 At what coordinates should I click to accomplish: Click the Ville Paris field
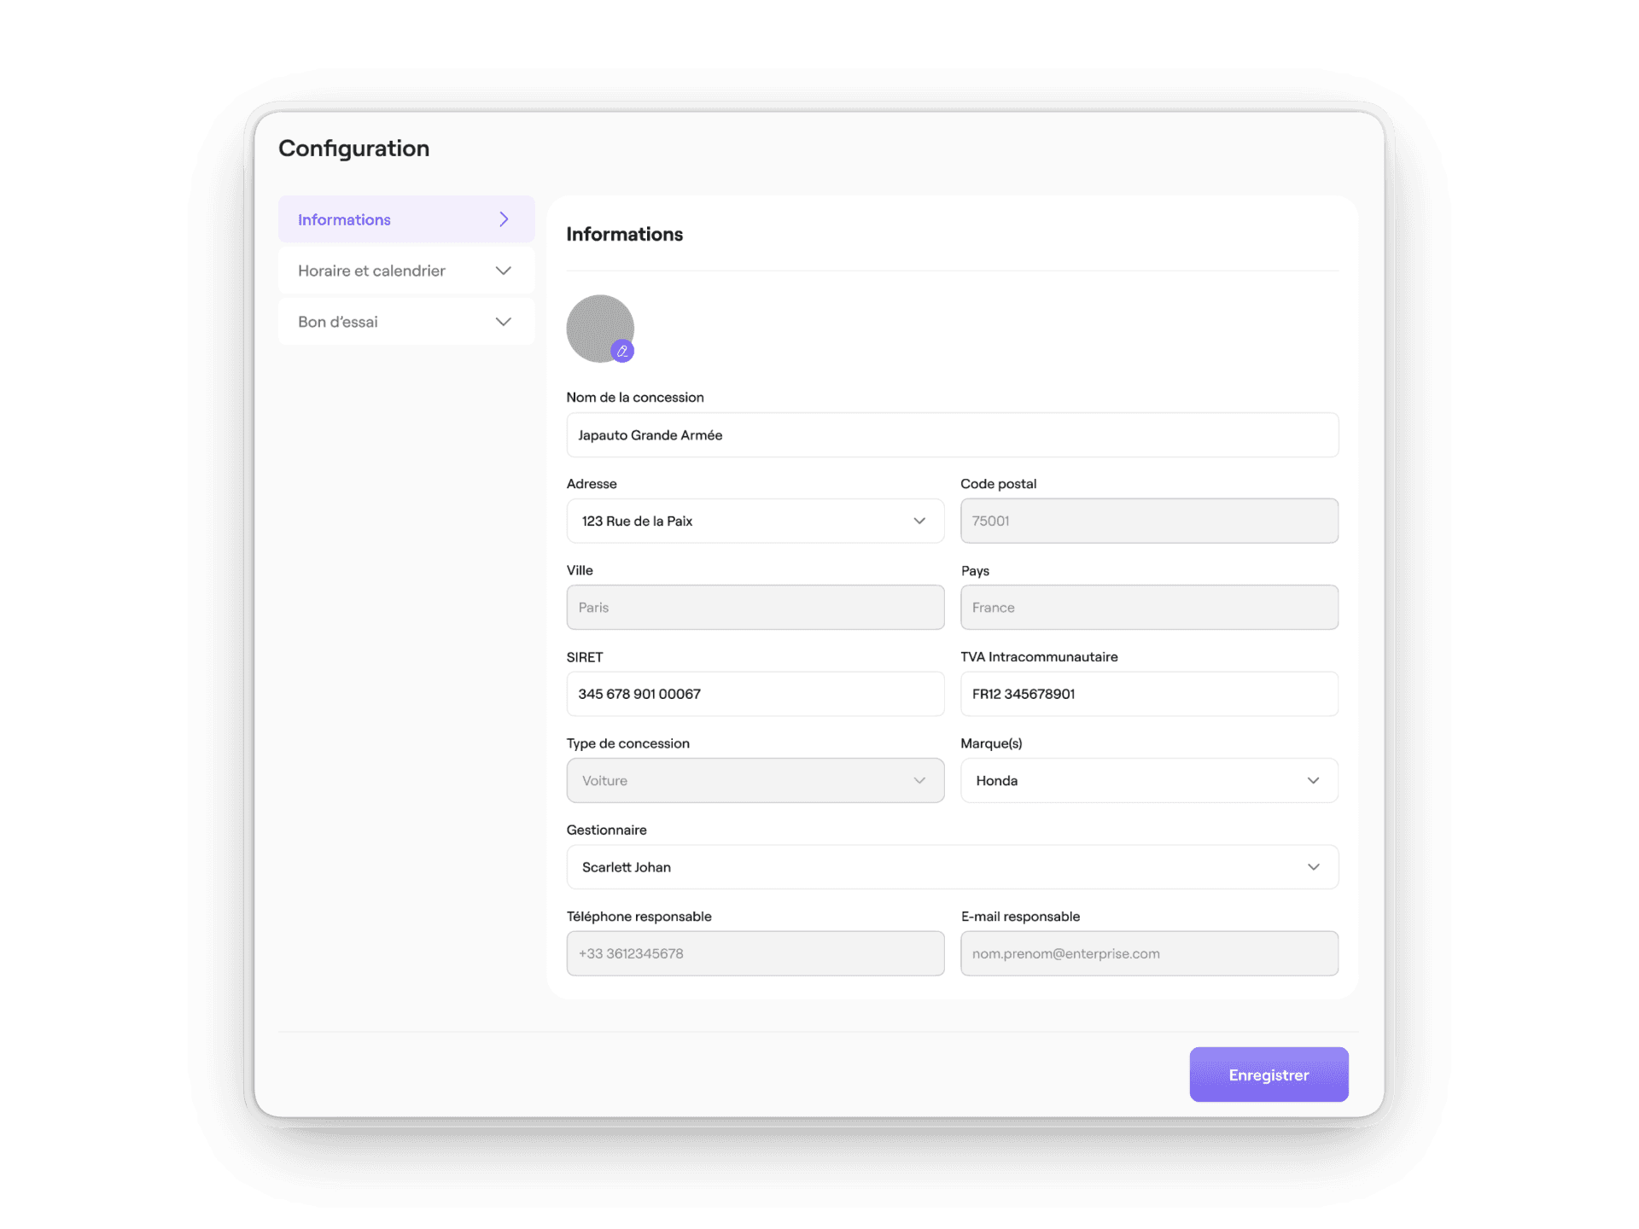(755, 608)
